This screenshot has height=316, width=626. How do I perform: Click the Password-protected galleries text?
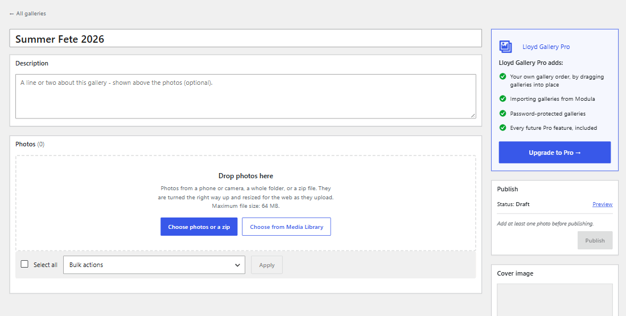click(x=547, y=114)
